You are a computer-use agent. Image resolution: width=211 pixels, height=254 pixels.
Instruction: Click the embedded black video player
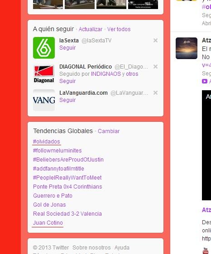(x=206, y=145)
